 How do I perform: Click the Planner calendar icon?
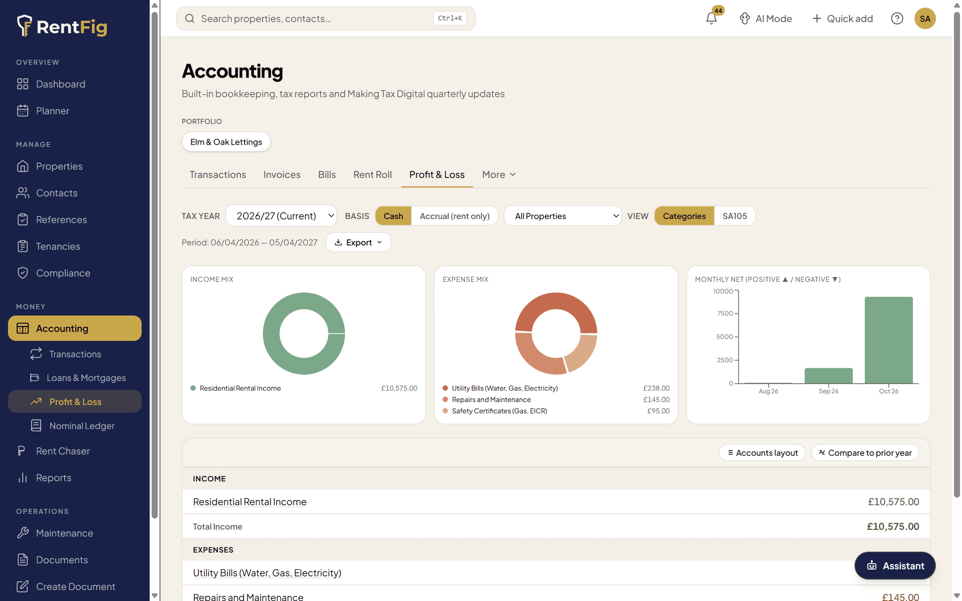coord(23,111)
